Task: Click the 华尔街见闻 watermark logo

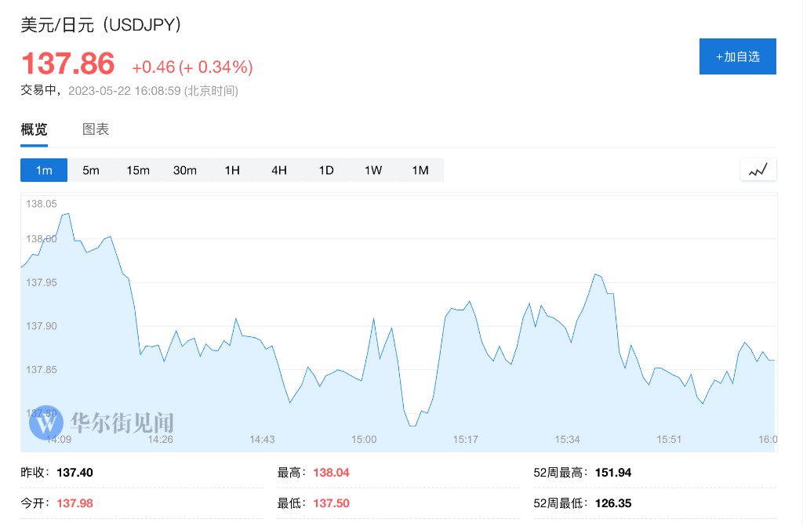Action: tap(102, 424)
